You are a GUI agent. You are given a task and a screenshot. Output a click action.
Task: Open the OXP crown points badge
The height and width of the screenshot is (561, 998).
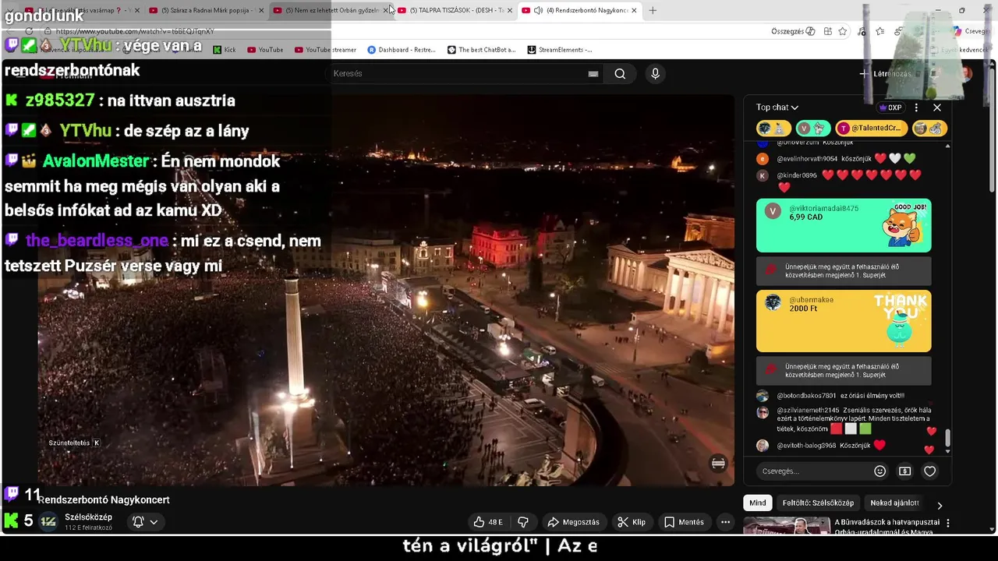890,108
